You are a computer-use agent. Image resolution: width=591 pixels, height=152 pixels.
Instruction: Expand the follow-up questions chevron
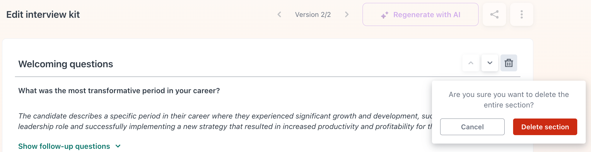pos(118,146)
